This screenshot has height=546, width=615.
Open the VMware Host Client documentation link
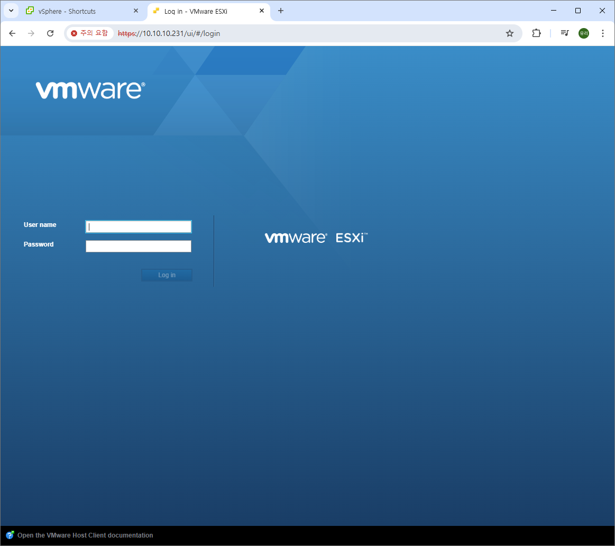pos(85,535)
